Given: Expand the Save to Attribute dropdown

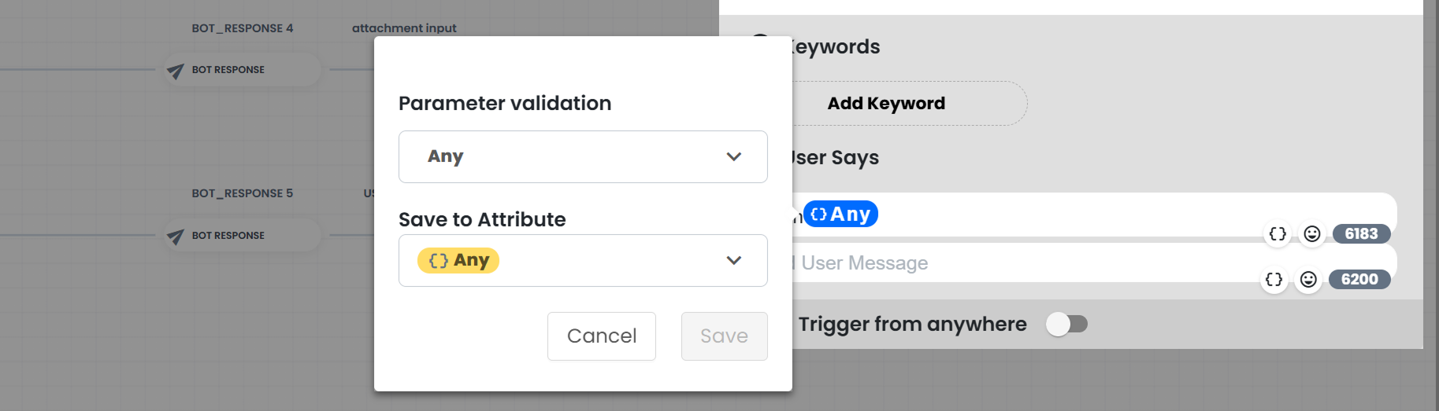Looking at the screenshot, I should click(x=583, y=260).
